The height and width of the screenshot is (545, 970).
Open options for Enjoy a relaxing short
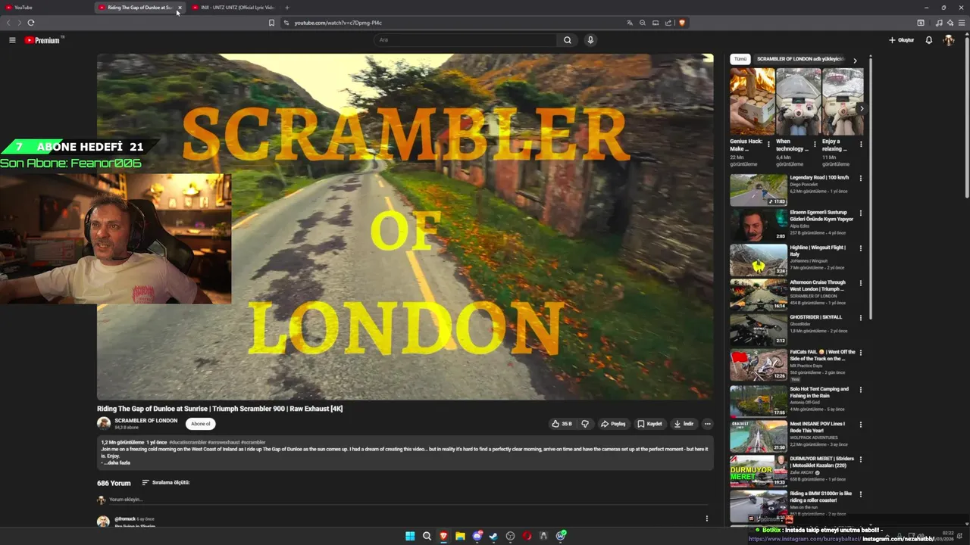coord(861,144)
